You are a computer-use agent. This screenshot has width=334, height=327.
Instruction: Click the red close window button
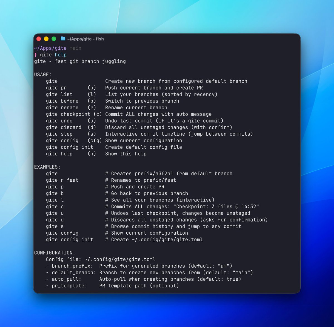click(39, 39)
